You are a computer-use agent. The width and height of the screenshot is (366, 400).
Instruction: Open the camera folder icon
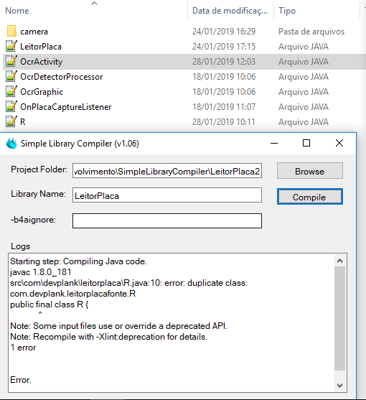11,31
